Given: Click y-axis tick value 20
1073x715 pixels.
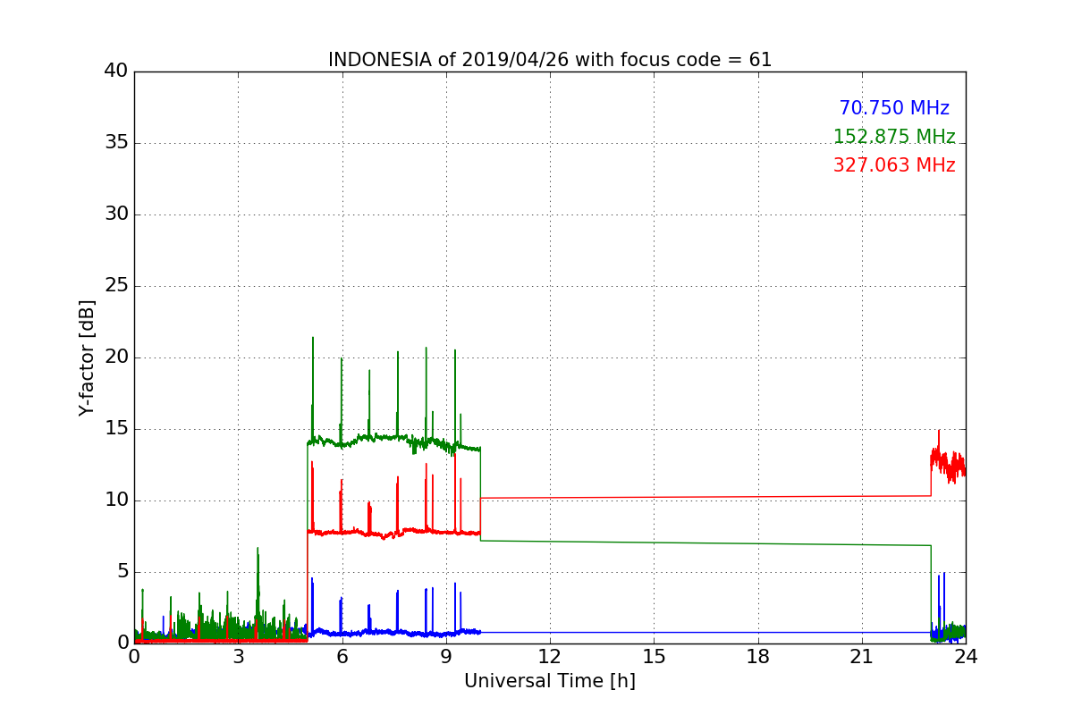Looking at the screenshot, I should [x=115, y=357].
